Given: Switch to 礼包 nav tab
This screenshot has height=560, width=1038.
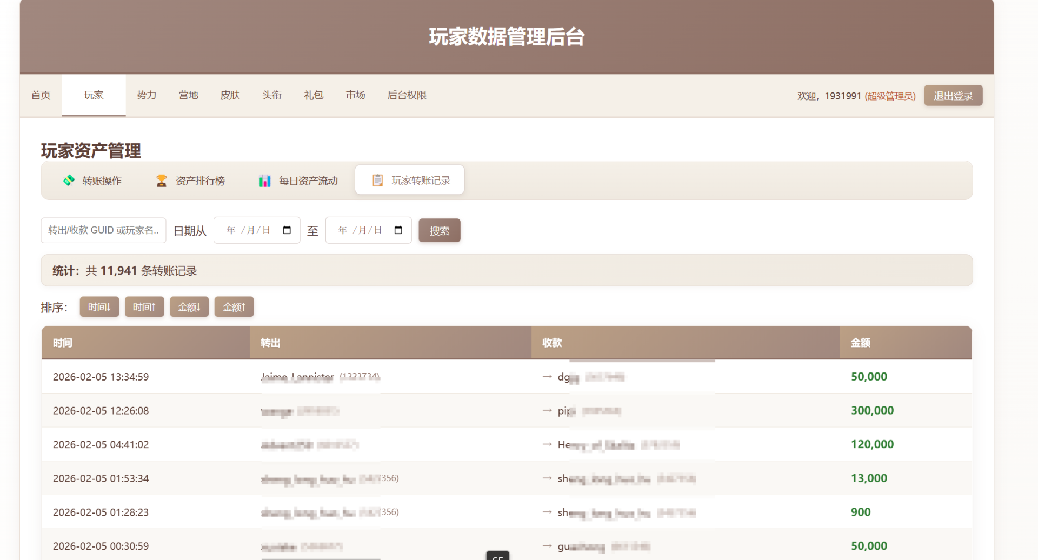Looking at the screenshot, I should point(314,95).
